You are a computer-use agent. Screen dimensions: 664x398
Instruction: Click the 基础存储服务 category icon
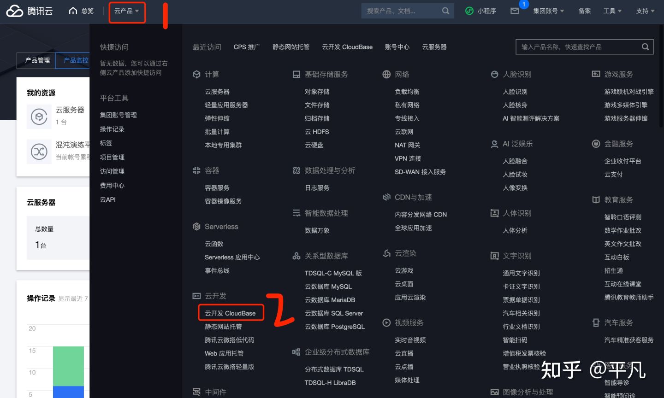(296, 75)
